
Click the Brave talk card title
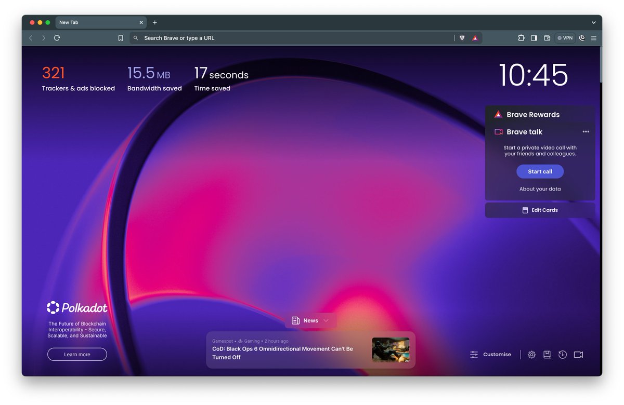click(x=524, y=132)
